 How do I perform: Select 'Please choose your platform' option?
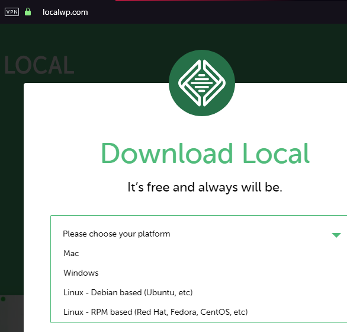coord(117,234)
